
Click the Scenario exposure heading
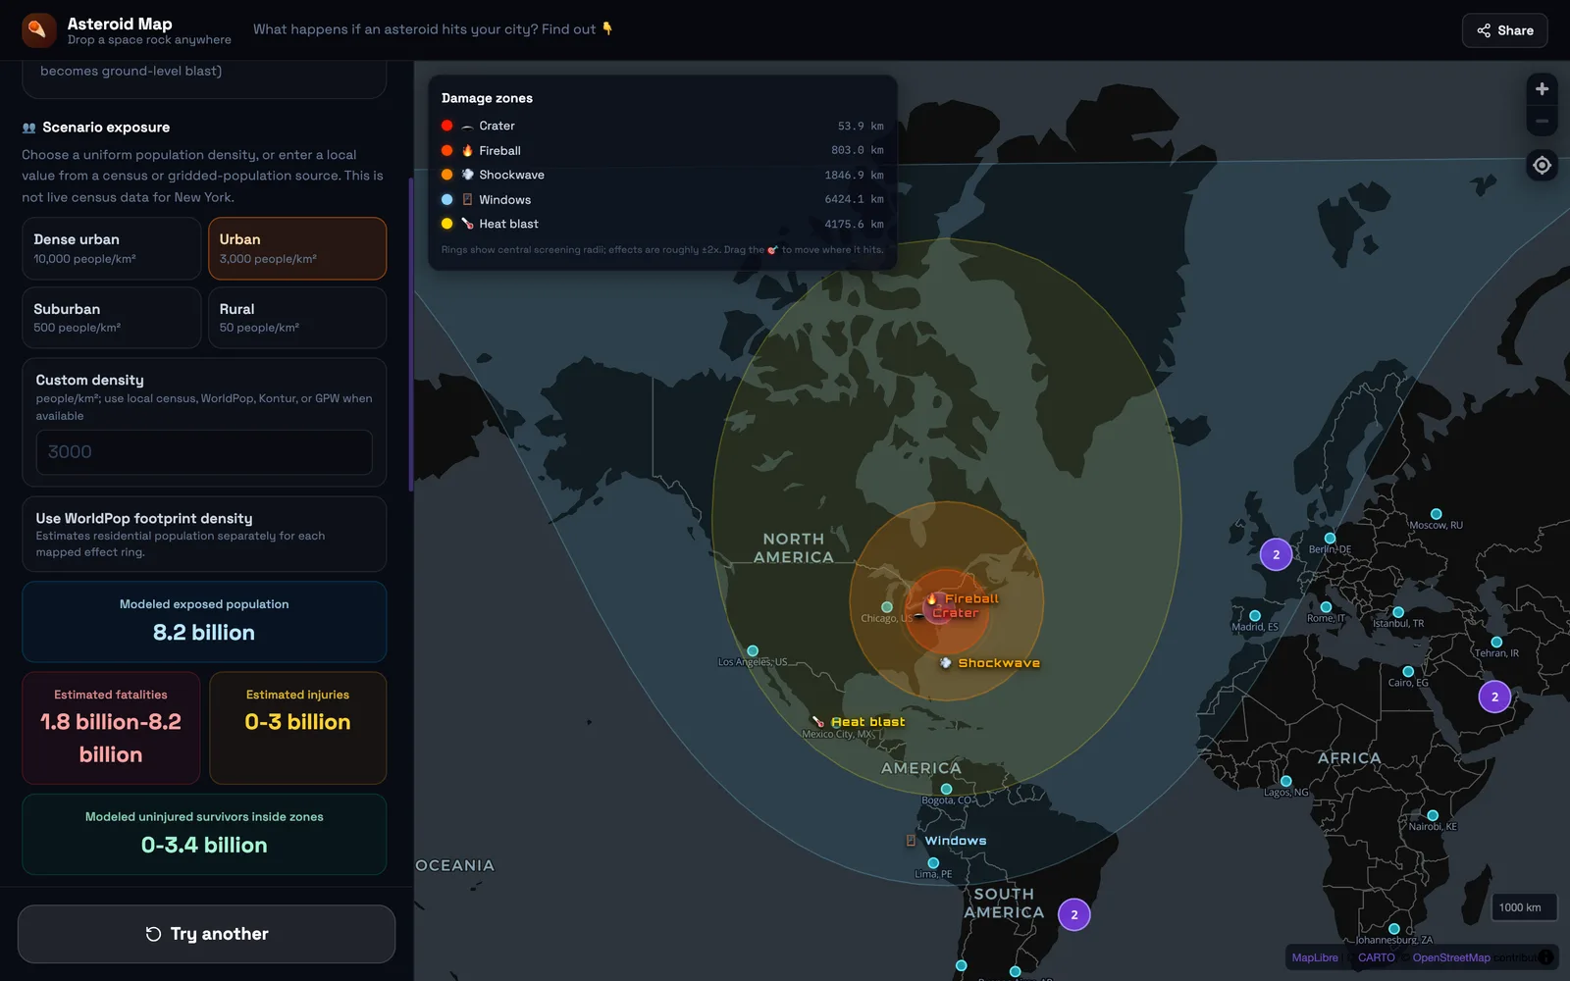pos(106,128)
